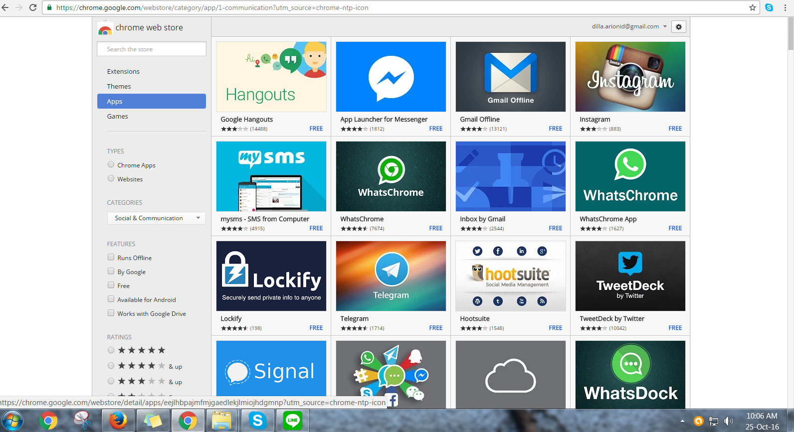This screenshot has width=794, height=432.
Task: Open the WhatsDock app tile image
Action: [630, 375]
